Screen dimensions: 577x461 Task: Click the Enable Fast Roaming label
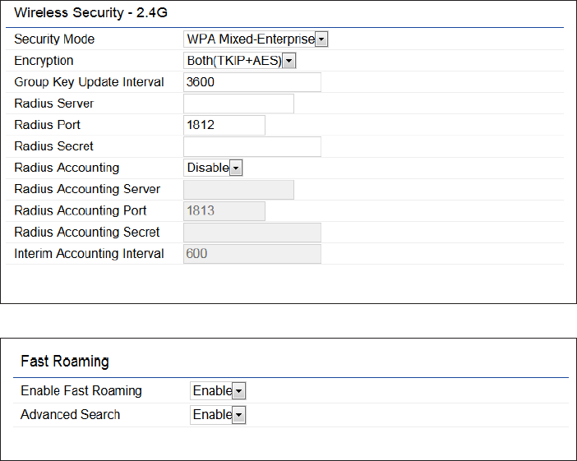81,391
